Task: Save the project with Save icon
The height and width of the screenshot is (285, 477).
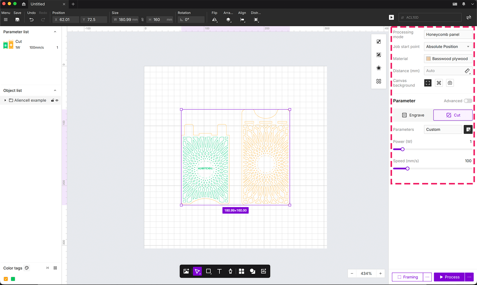Action: 17,20
